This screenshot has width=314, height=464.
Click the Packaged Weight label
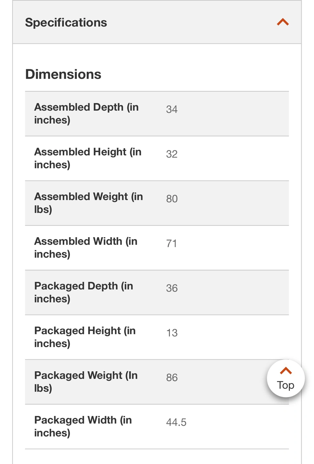tap(86, 382)
